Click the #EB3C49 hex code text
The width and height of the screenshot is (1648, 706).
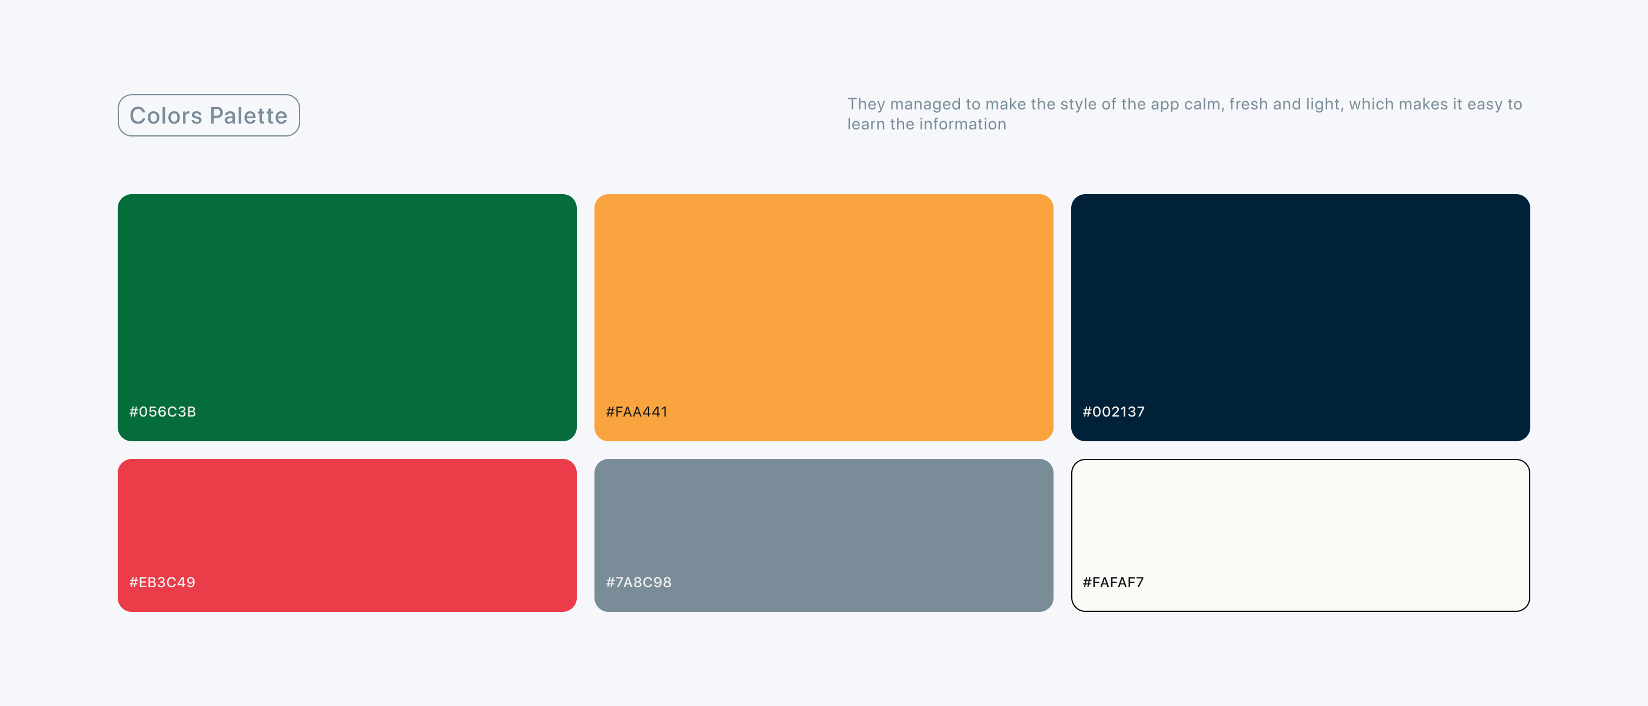coord(162,582)
